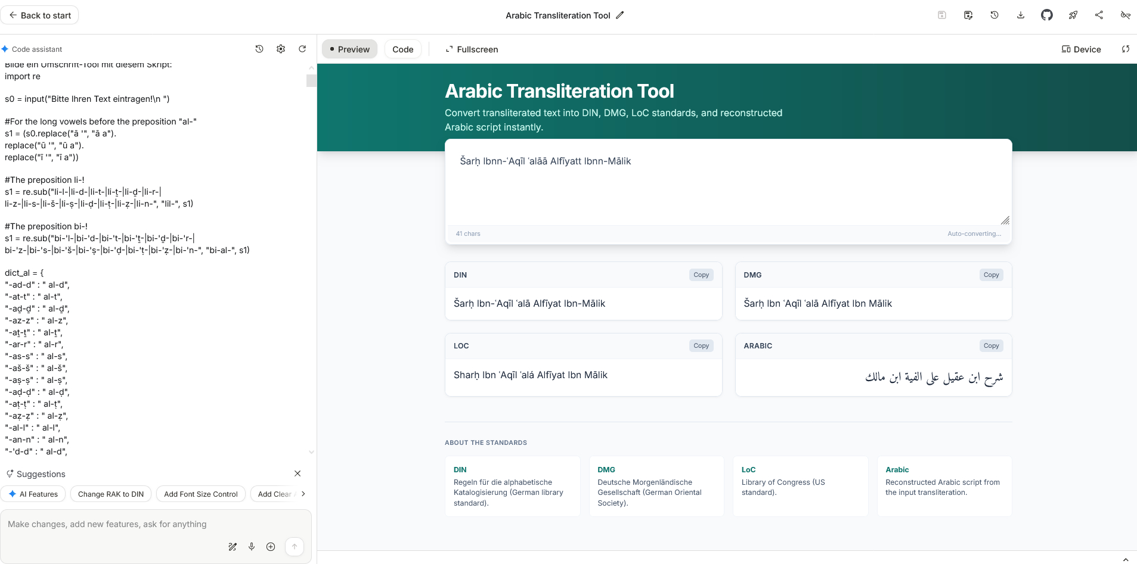Screen dimensions: 1137x564
Task: Click the code assistant panel scrollbar
Action: pyautogui.click(x=311, y=81)
